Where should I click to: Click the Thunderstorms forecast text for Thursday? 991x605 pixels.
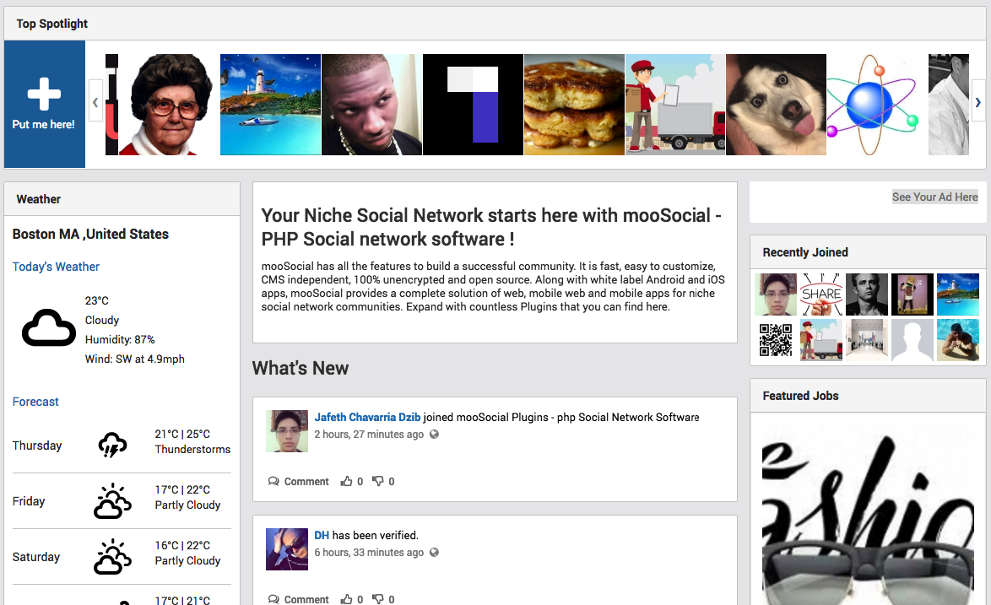(192, 450)
